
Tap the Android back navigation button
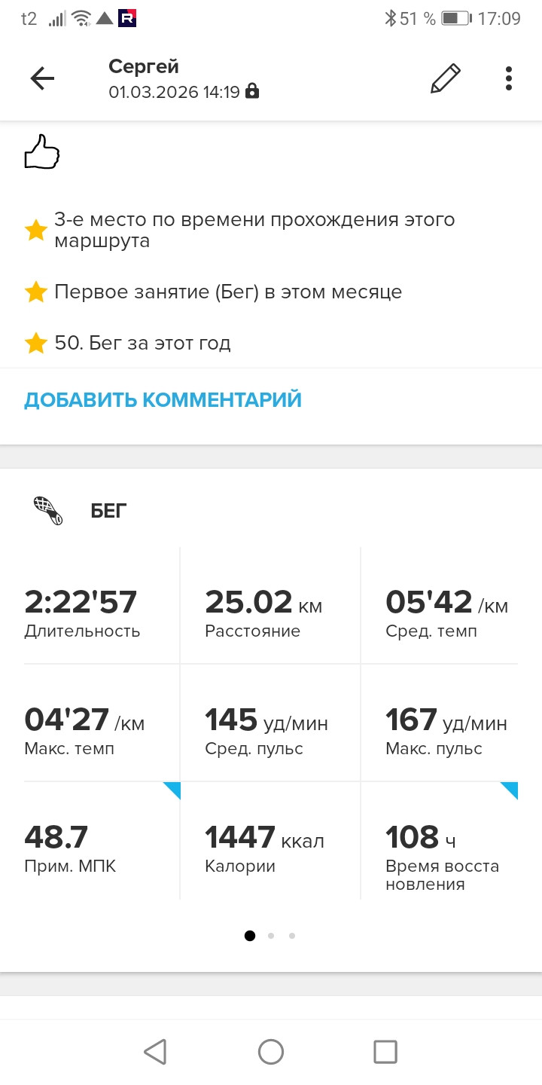click(155, 1052)
